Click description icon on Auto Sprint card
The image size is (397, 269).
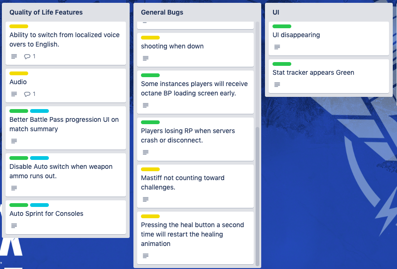coord(14,226)
